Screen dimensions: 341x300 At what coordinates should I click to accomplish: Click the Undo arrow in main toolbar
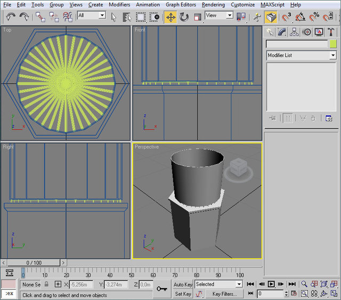(10, 17)
